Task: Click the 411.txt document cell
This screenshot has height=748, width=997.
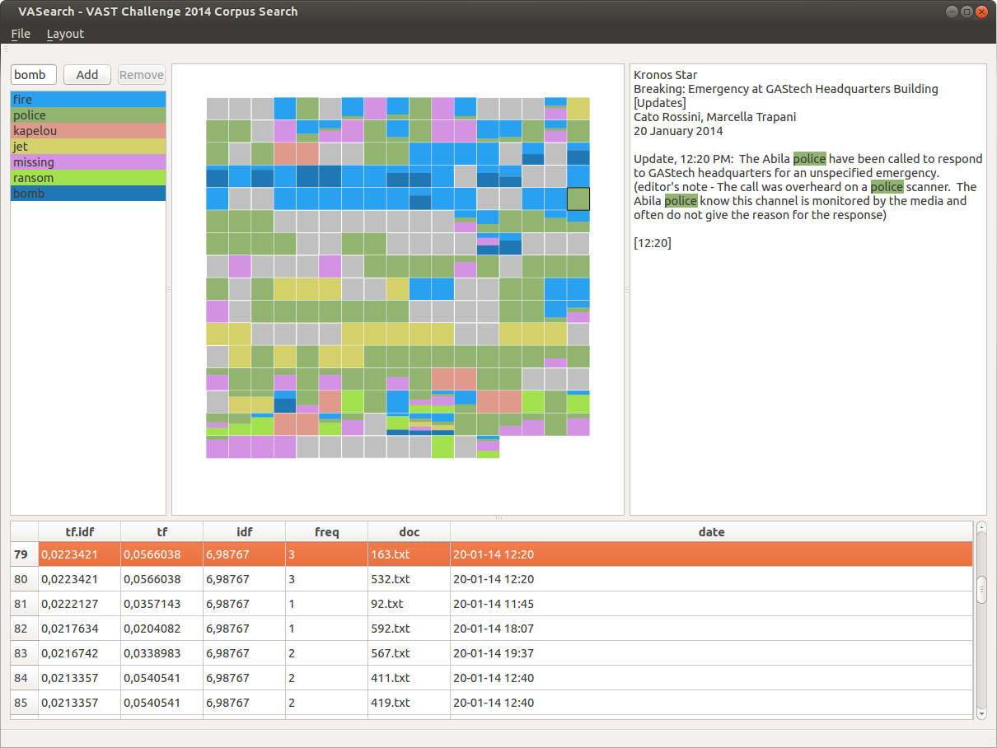Action: coord(410,678)
